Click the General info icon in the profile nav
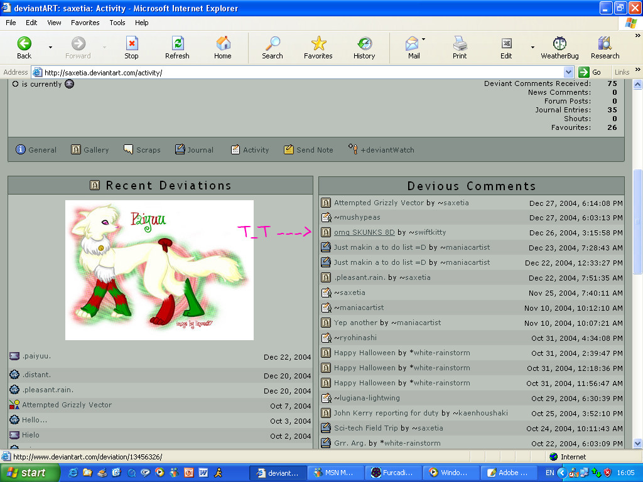Viewport: 643px width, 482px height. click(21, 149)
